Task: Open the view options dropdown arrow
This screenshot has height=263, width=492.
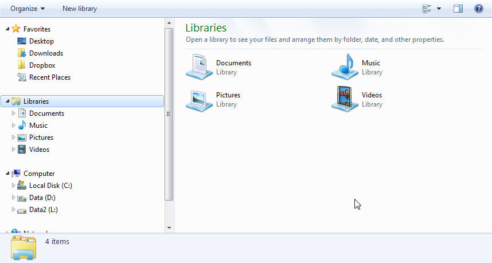Action: tap(439, 9)
